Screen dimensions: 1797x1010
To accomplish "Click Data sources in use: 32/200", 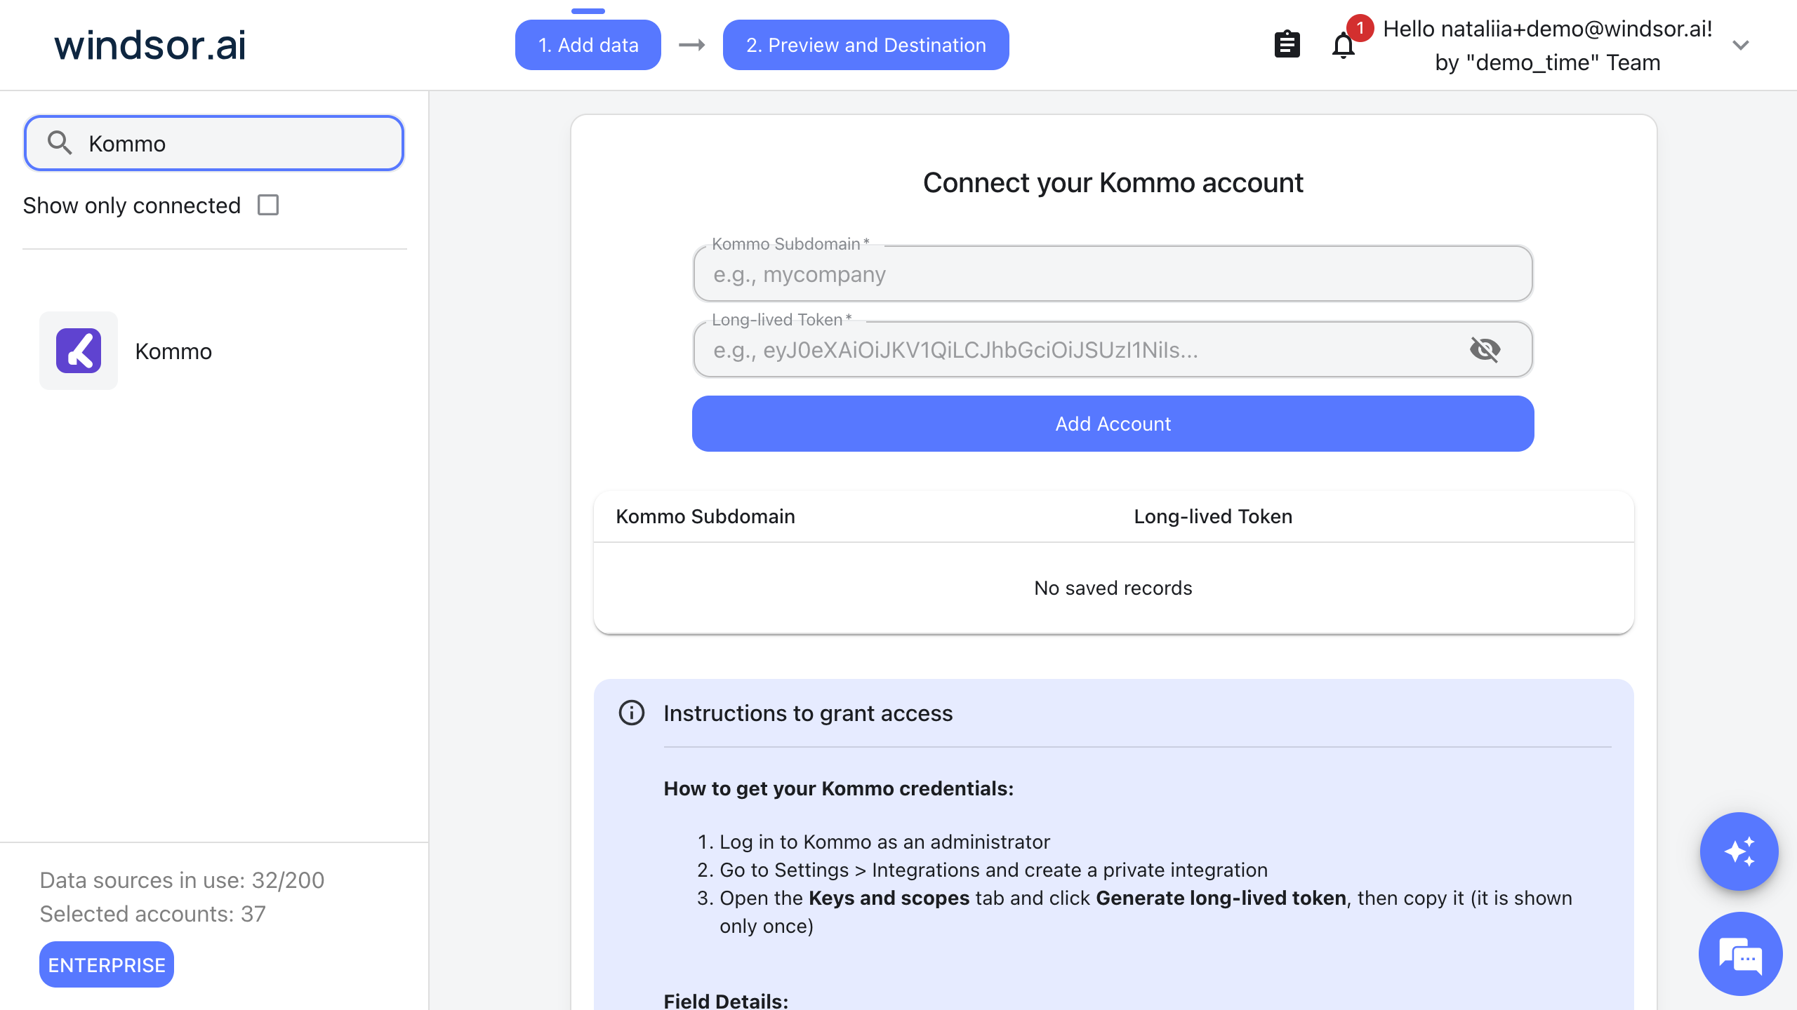I will click(182, 880).
